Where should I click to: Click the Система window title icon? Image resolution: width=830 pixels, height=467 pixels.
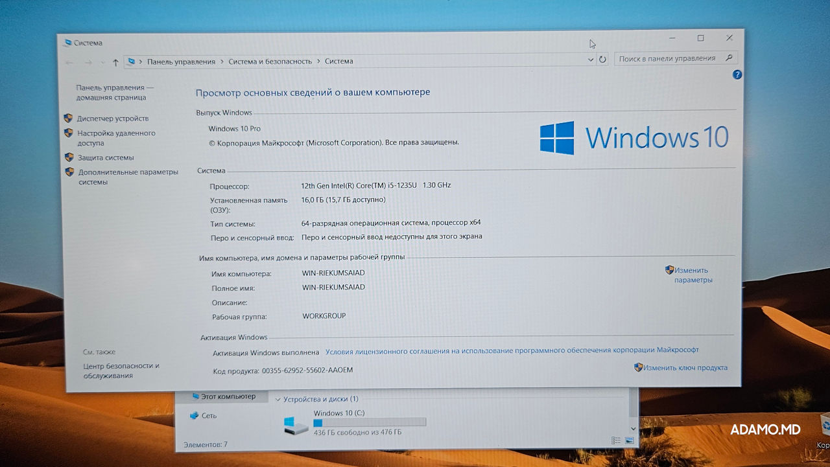[67, 43]
